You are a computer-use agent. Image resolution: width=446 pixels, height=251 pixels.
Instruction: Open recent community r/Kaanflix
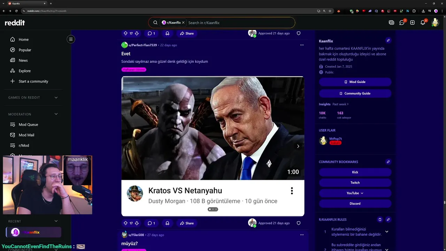click(33, 232)
